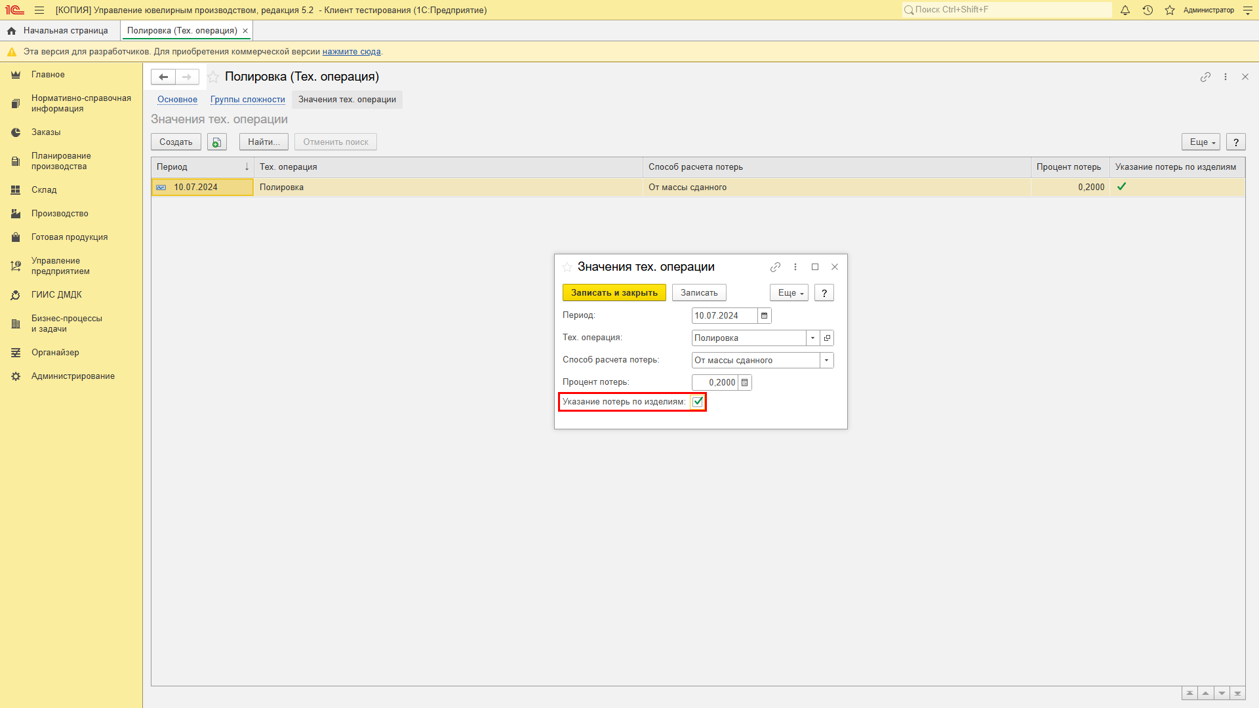Click От массы сданного table cell

(x=837, y=187)
